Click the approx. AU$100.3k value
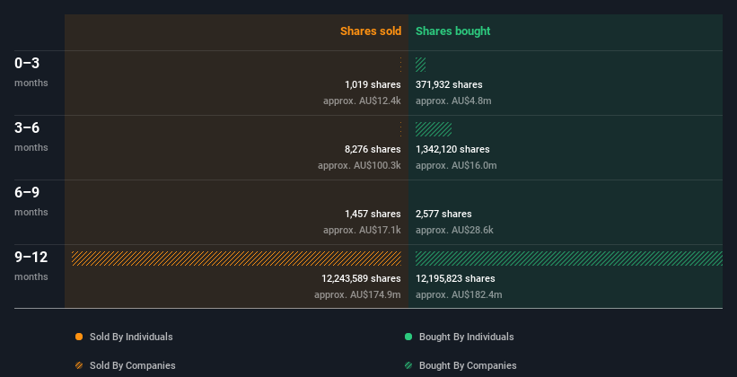Viewport: 737px width, 377px height. pos(359,165)
